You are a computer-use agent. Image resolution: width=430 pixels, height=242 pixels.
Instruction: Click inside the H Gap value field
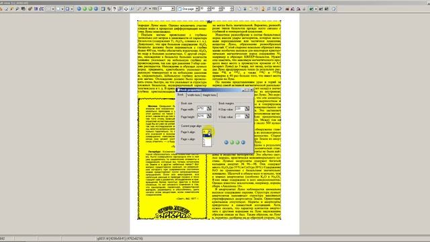pos(240,109)
